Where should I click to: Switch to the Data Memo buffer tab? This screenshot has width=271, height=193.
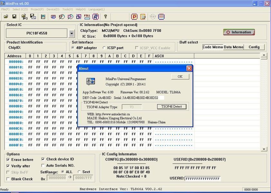pos(233,47)
